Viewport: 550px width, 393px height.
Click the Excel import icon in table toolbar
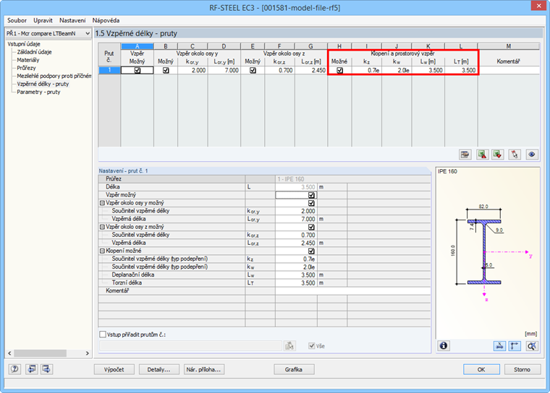pos(498,155)
